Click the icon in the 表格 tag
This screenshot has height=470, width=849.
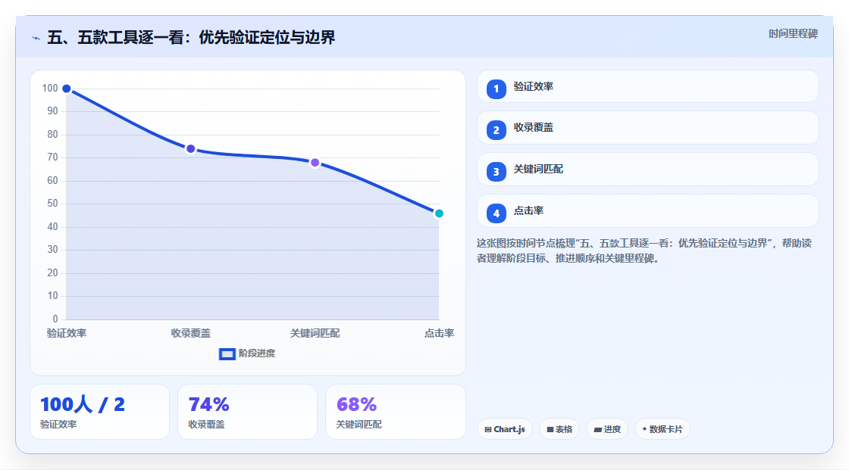coord(550,429)
